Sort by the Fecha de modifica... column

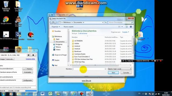pos(112,37)
